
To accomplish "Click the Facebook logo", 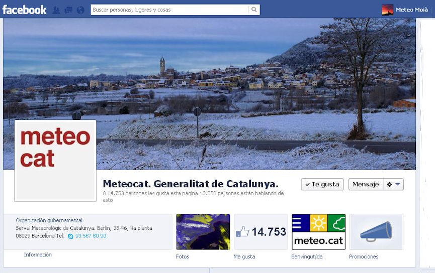I will pos(25,10).
